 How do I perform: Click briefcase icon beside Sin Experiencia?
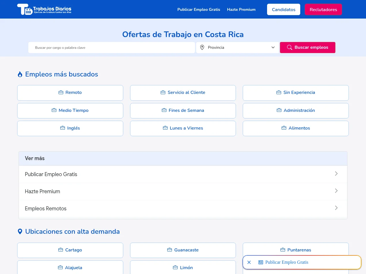tap(279, 92)
